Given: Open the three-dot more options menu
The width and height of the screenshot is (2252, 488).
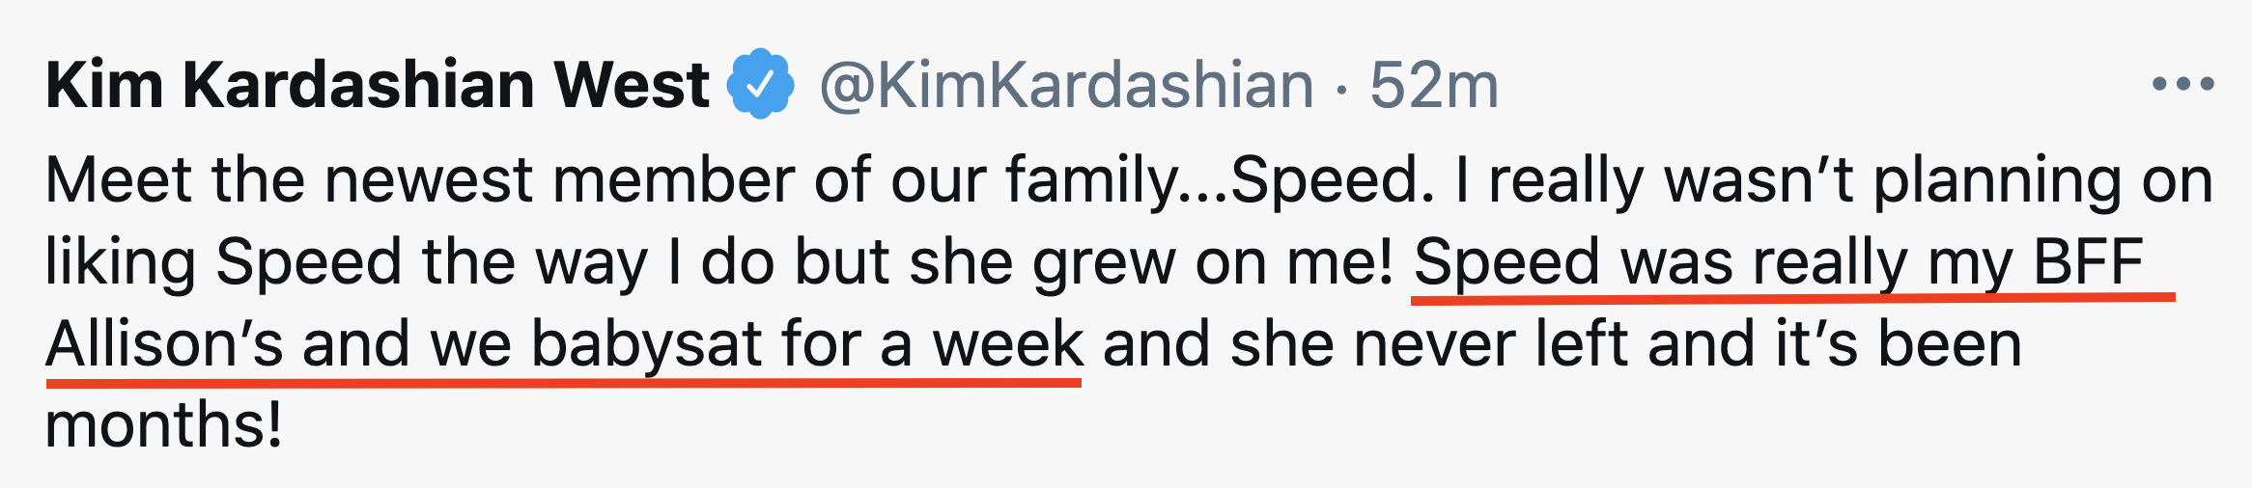Looking at the screenshot, I should tap(2182, 85).
